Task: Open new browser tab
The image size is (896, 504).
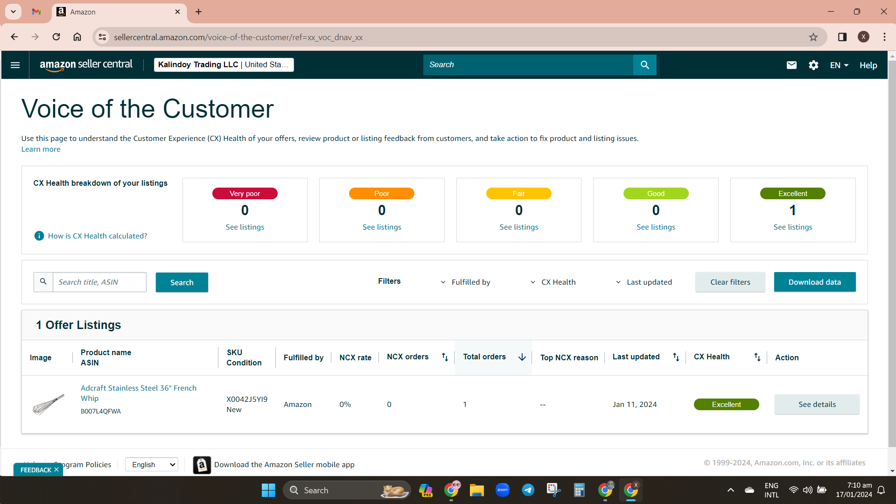Action: tap(198, 12)
